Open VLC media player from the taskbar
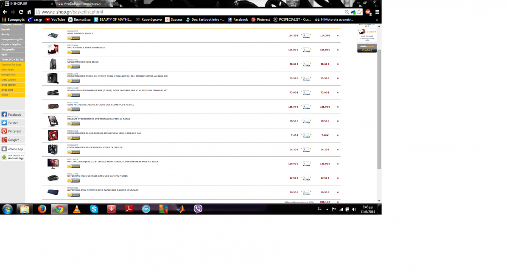The height and width of the screenshot is (275, 509). tap(76, 209)
